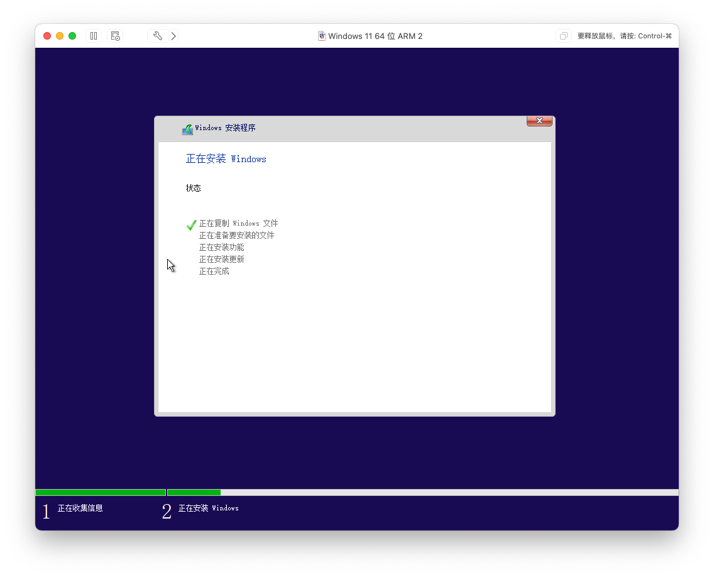The image size is (714, 577).
Task: Click step 2 '正在安装 Windows' label
Action: tap(208, 508)
